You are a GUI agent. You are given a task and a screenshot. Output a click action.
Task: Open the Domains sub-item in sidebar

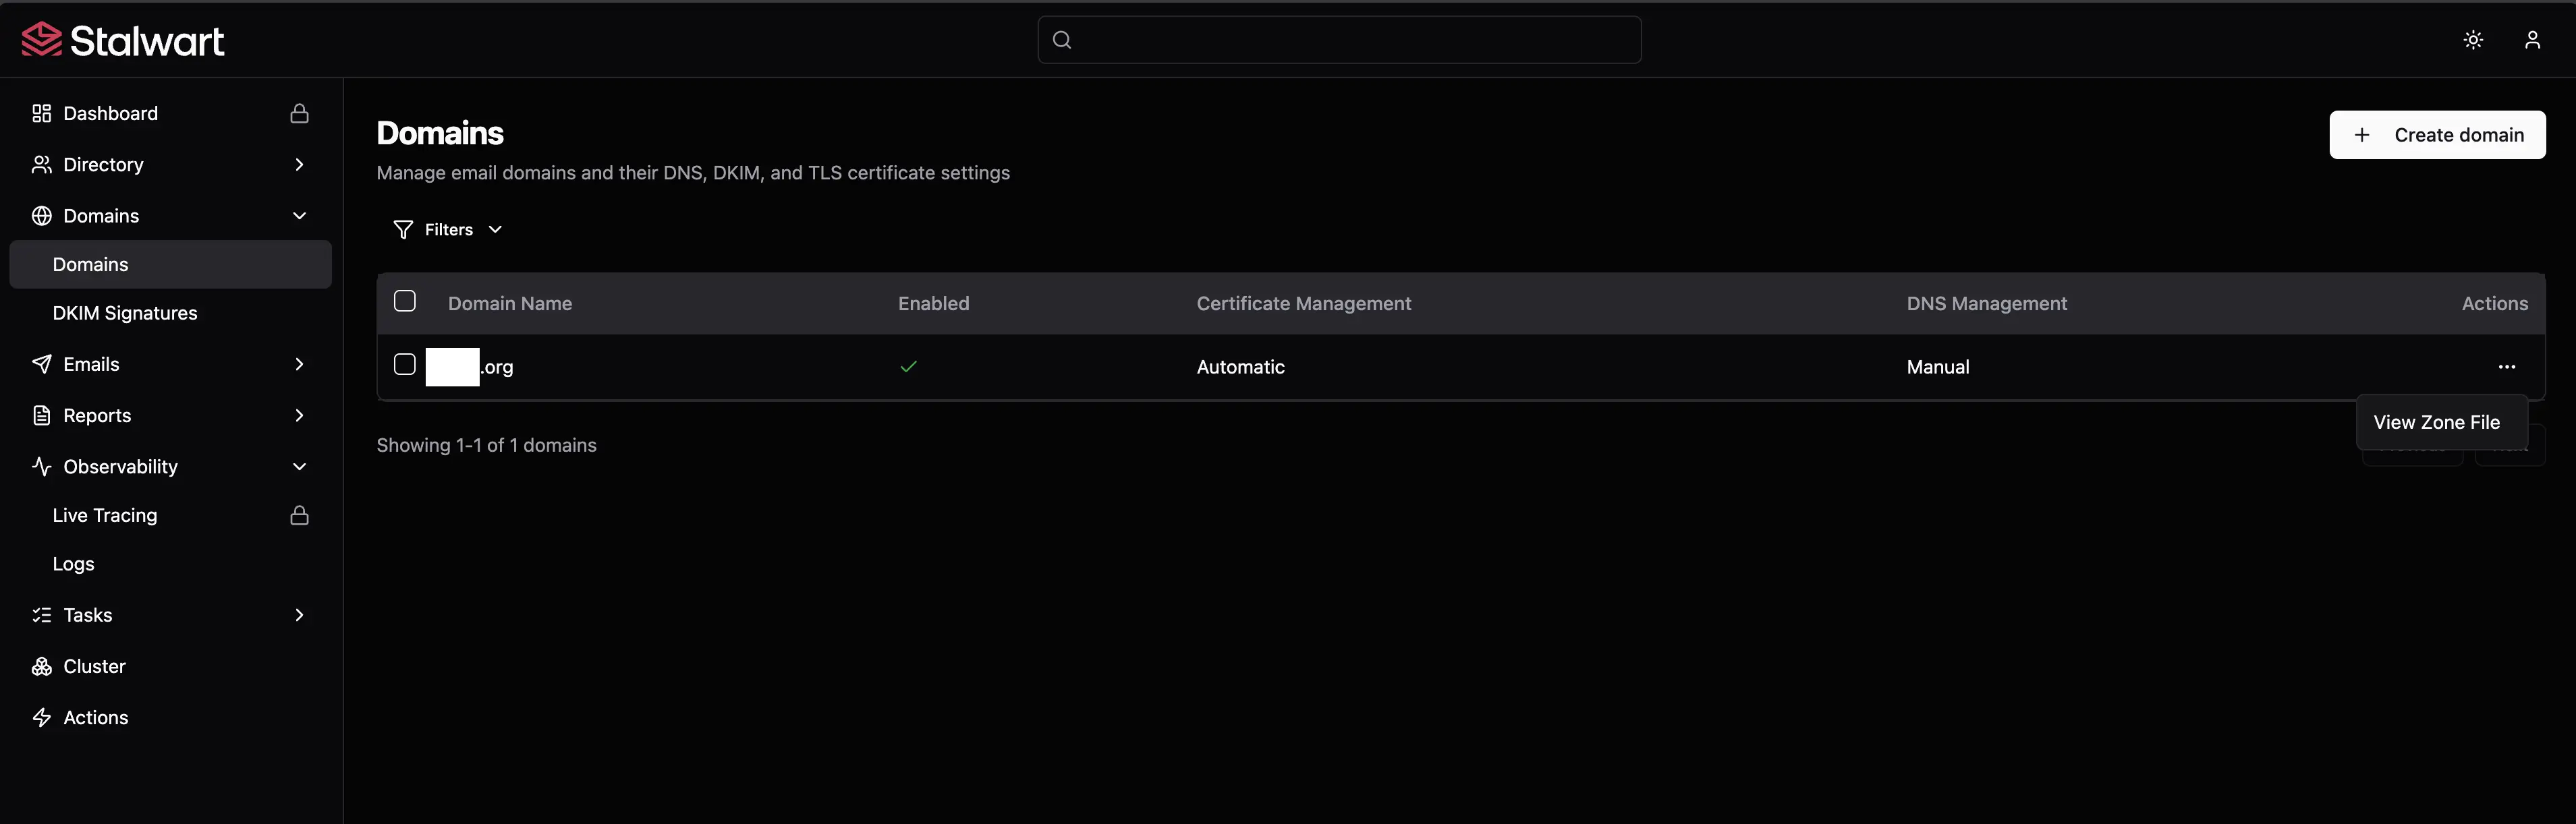(170, 264)
